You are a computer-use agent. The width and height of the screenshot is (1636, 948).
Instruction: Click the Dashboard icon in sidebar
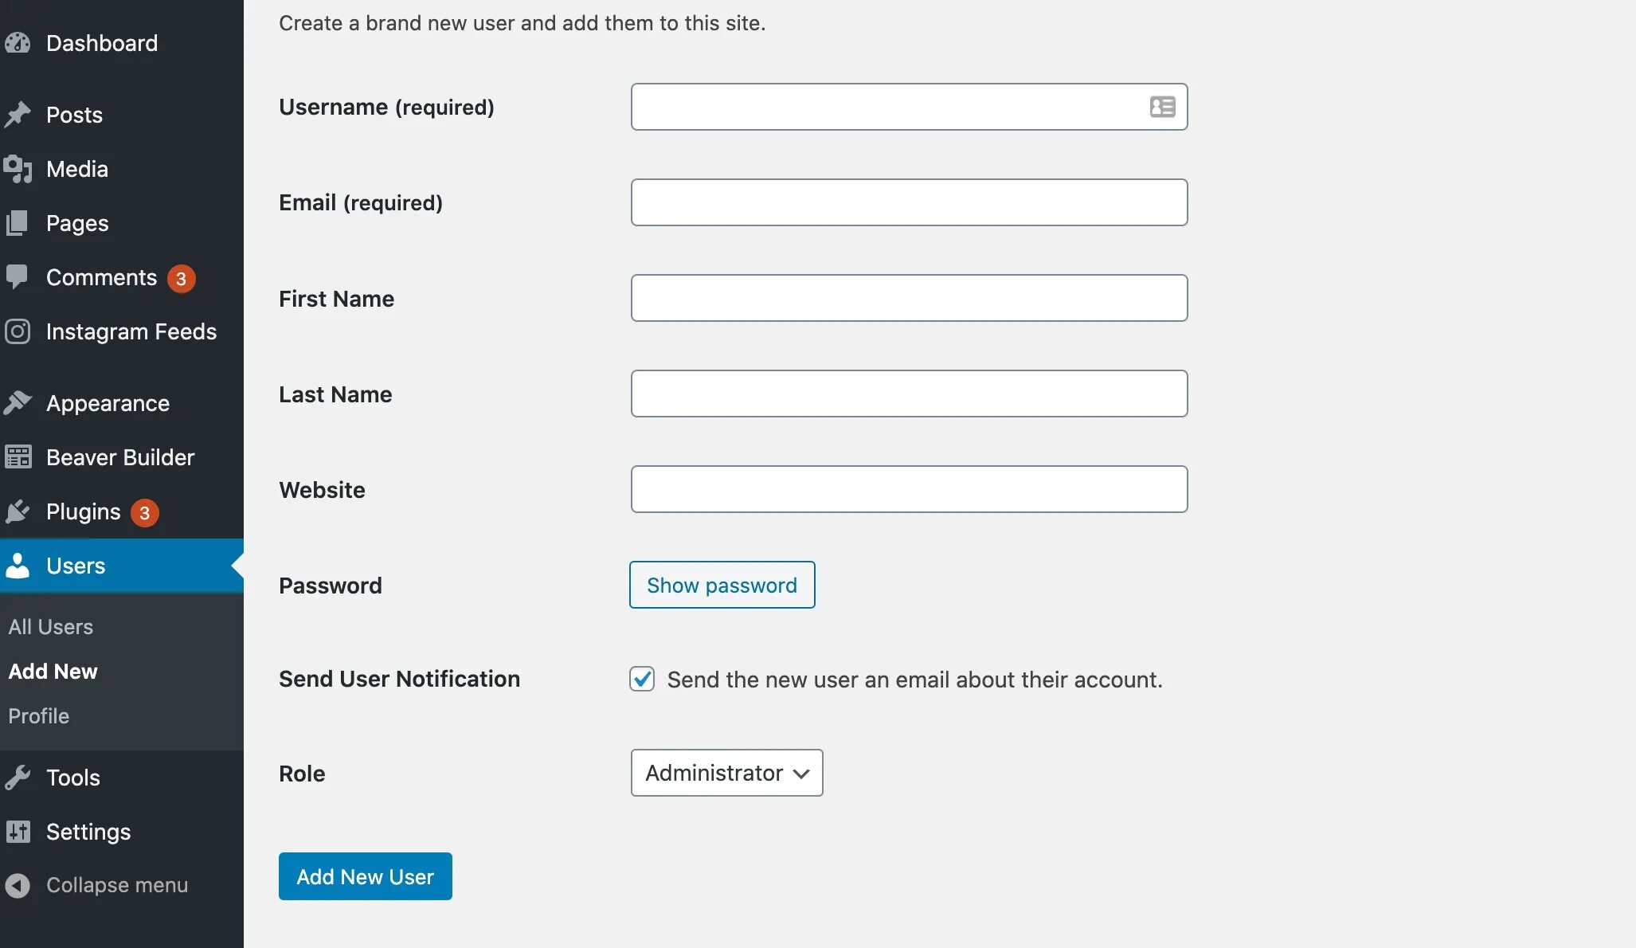[17, 41]
